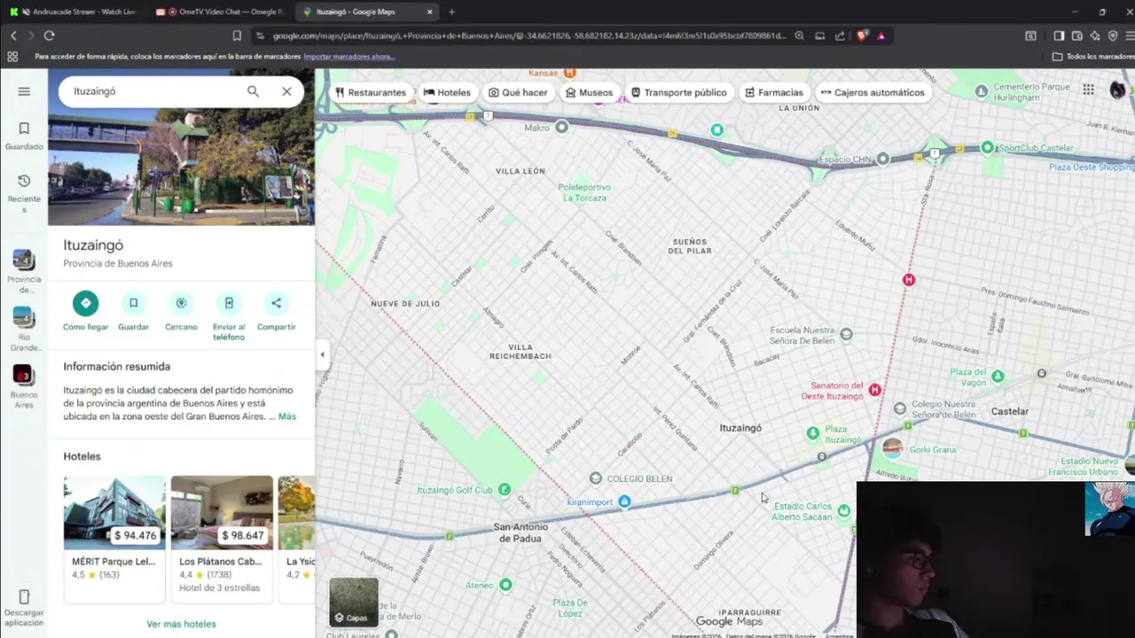The image size is (1135, 638).
Task: Open the Google Maps hamburger menu
Action: pyautogui.click(x=24, y=91)
